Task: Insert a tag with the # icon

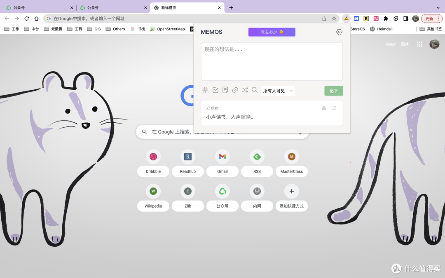Action: (205, 90)
